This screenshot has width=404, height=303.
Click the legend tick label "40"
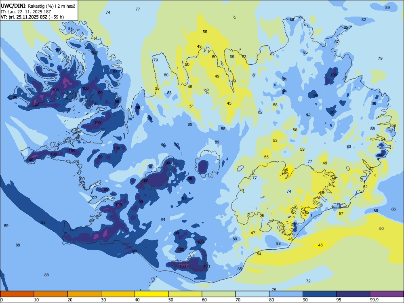[x=137, y=300]
